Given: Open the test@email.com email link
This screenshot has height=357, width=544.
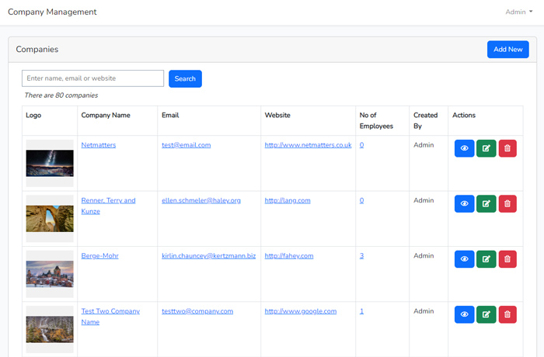Looking at the screenshot, I should click(x=186, y=144).
